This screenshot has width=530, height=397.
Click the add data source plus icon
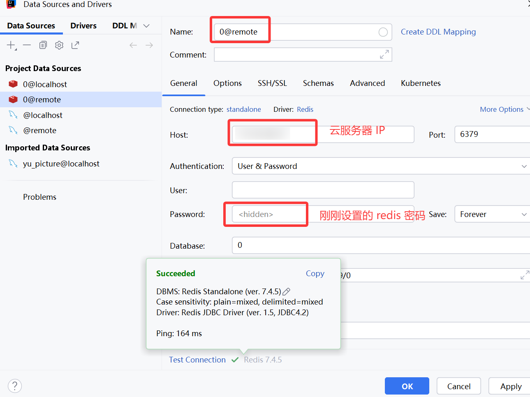(x=11, y=45)
